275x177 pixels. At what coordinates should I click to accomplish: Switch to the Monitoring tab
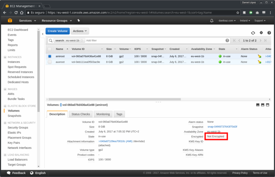point(103,114)
